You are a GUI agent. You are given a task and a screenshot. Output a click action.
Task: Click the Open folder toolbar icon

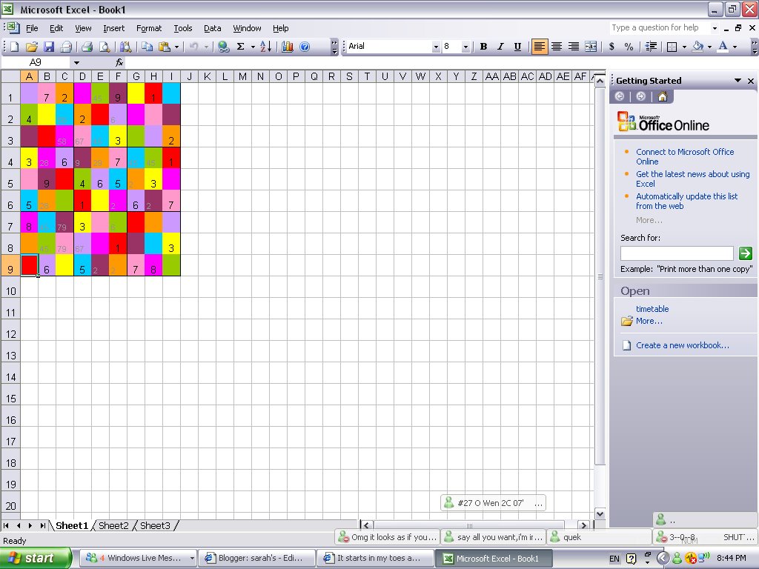pyautogui.click(x=31, y=47)
